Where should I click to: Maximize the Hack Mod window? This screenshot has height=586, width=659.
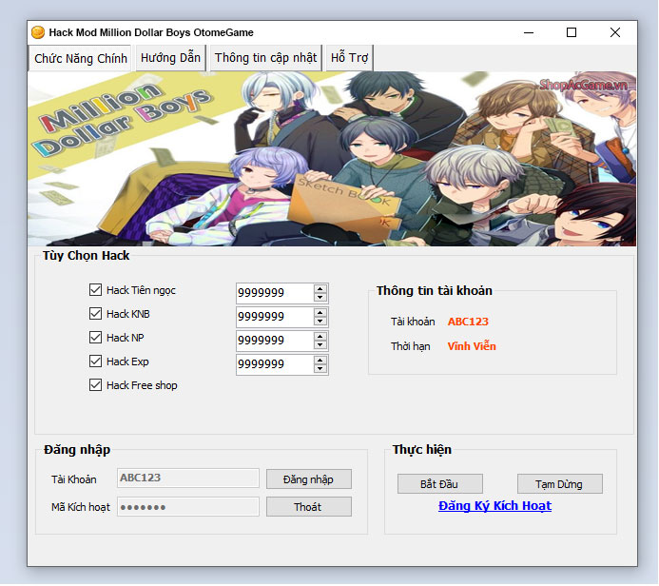point(572,32)
